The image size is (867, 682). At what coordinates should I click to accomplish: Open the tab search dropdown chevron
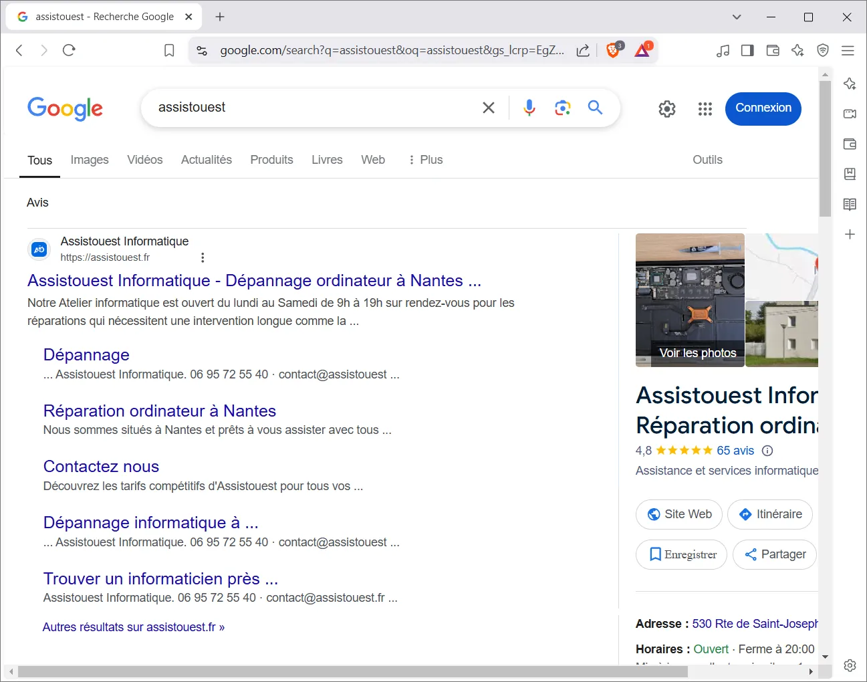737,17
